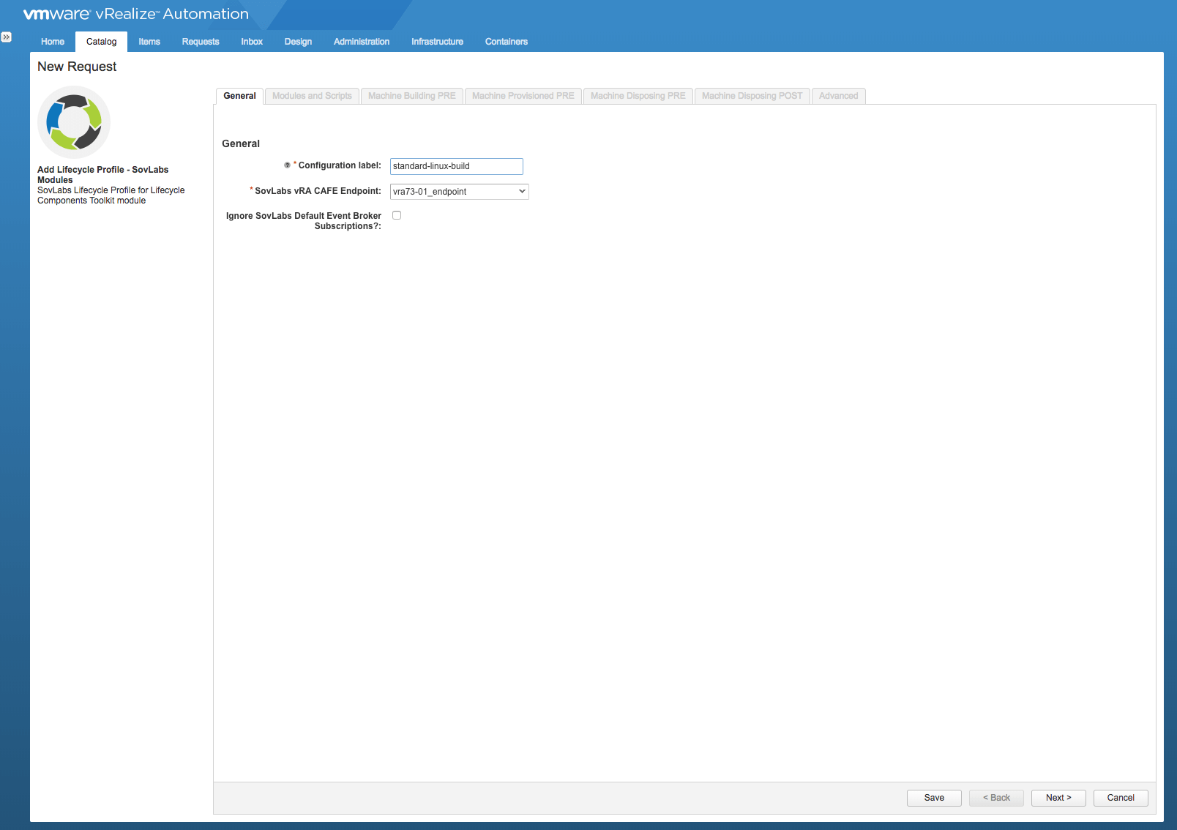
Task: Navigate to the Infrastructure tab
Action: click(x=437, y=42)
